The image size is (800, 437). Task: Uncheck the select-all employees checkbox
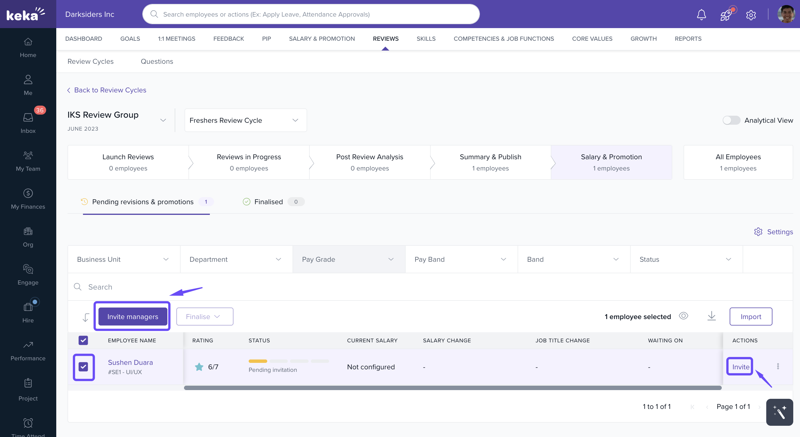tap(83, 340)
